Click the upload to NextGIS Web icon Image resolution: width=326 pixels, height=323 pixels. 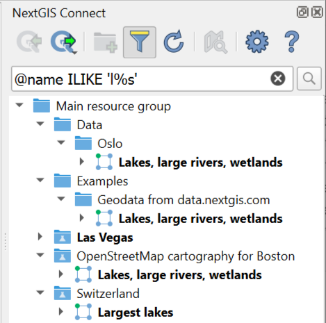click(64, 42)
